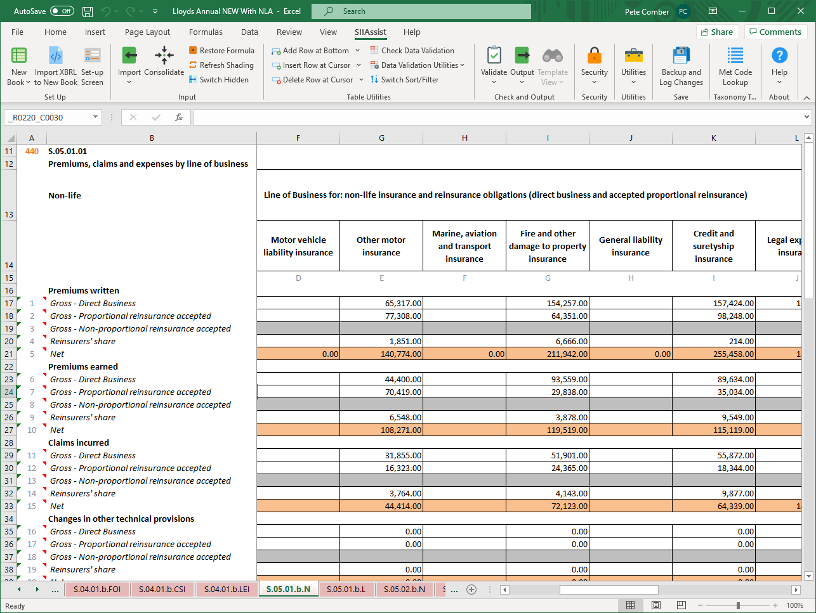816x613 pixels.
Task: Switch to Normal view in status bar
Action: pyautogui.click(x=630, y=605)
